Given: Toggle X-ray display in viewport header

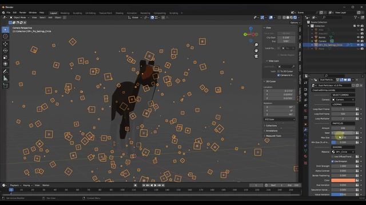Looking at the screenshot, I should point(279,18).
